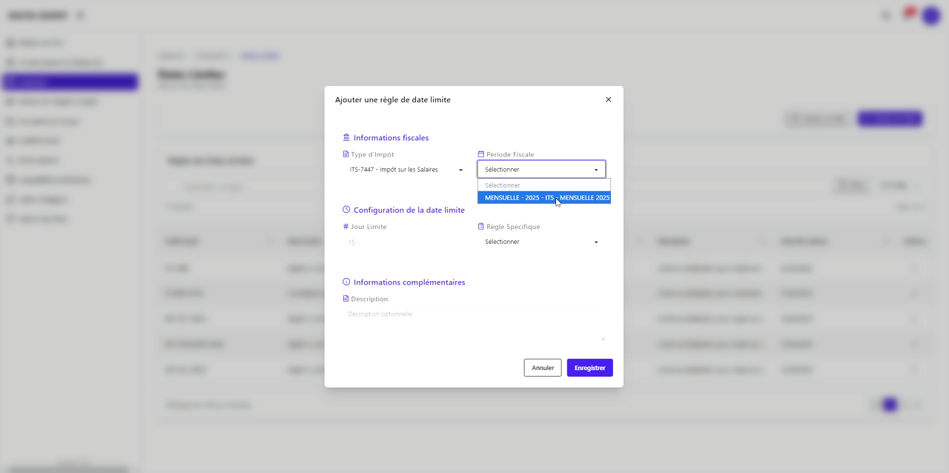Click the hash icon next to Jour Limite
This screenshot has width=949, height=473.
345,226
